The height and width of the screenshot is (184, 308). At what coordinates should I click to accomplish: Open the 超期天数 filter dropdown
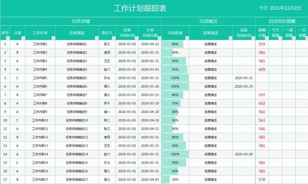coord(267,38)
